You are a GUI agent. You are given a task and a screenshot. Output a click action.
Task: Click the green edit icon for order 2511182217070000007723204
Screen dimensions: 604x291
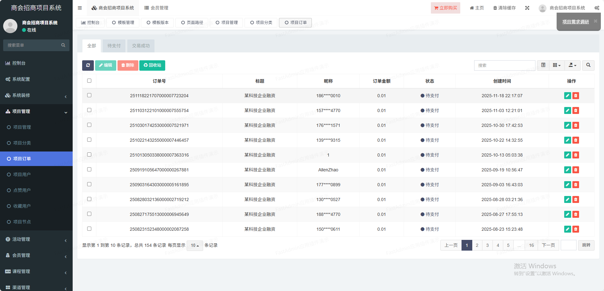[567, 96]
